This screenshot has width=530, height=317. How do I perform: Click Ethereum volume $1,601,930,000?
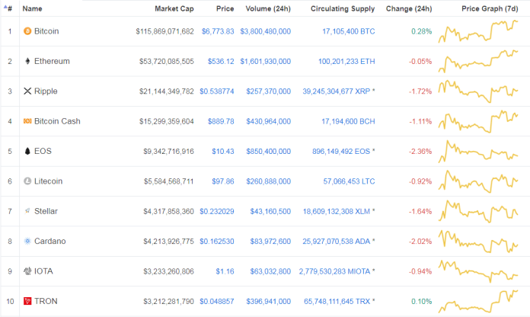(x=265, y=62)
